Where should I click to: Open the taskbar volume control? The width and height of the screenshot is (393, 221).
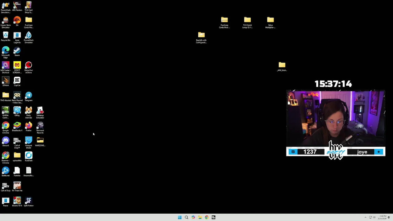tap(374, 217)
